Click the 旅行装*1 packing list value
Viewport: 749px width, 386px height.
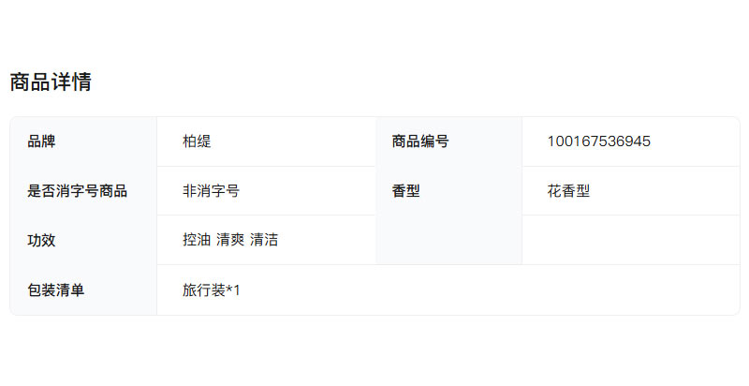point(212,290)
